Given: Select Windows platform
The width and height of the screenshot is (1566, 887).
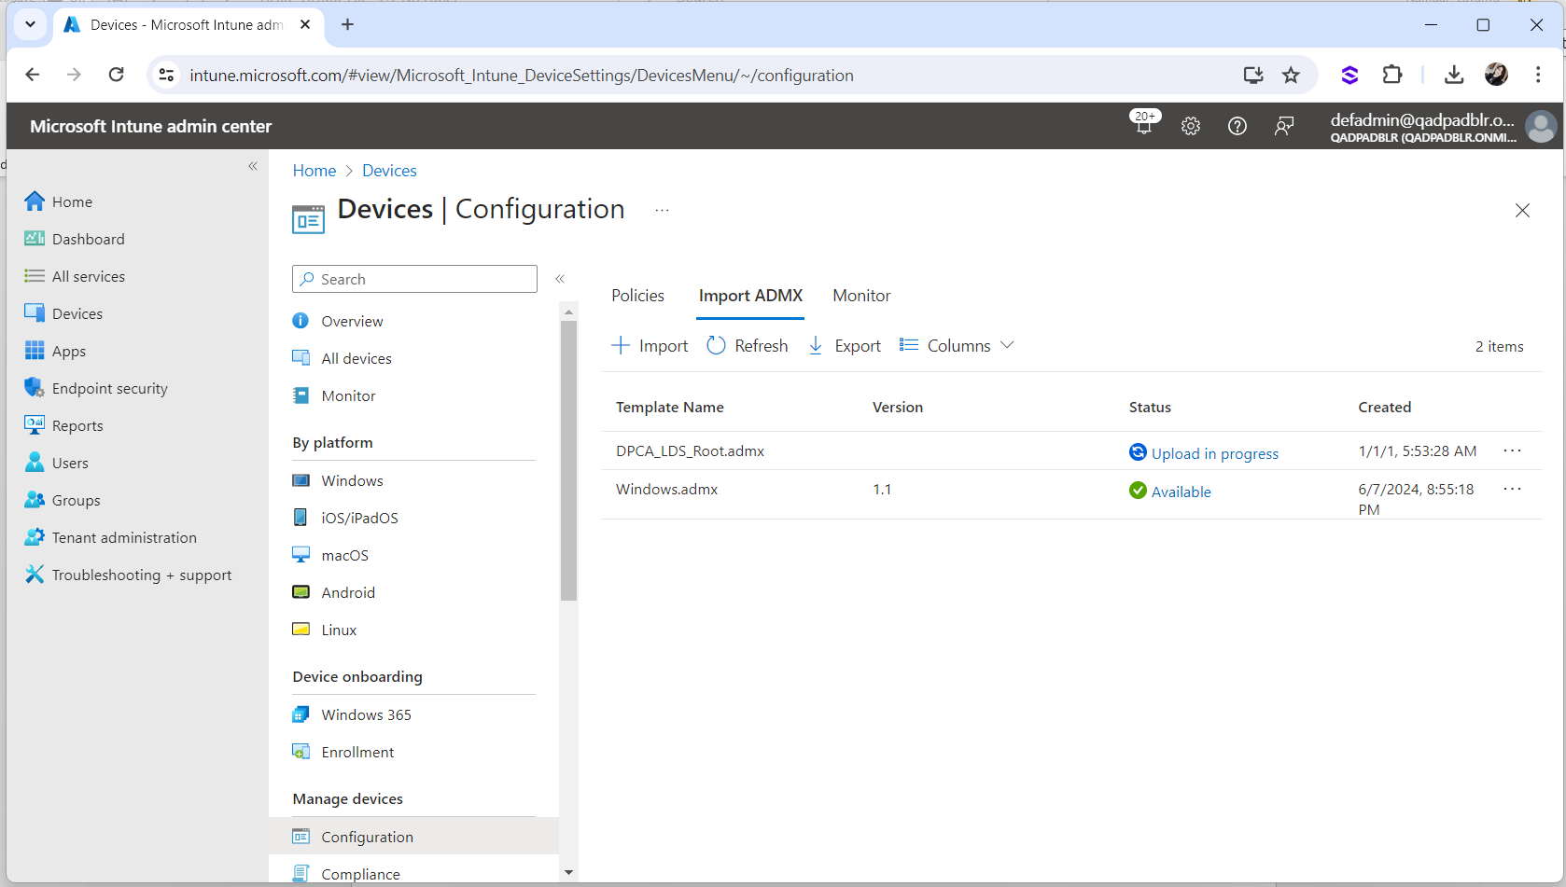Looking at the screenshot, I should tap(352, 480).
